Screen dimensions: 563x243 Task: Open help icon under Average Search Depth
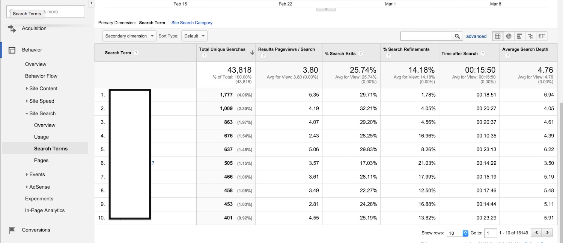click(x=507, y=56)
